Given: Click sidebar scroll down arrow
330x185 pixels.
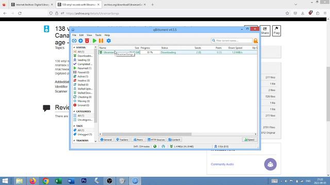Looking at the screenshot, I should (x=95, y=141).
